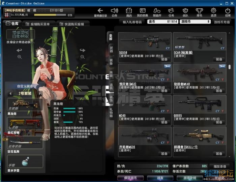Screen dimensions: 236x182
Task: Select the 道具 category tab
Action: click(x=111, y=87)
